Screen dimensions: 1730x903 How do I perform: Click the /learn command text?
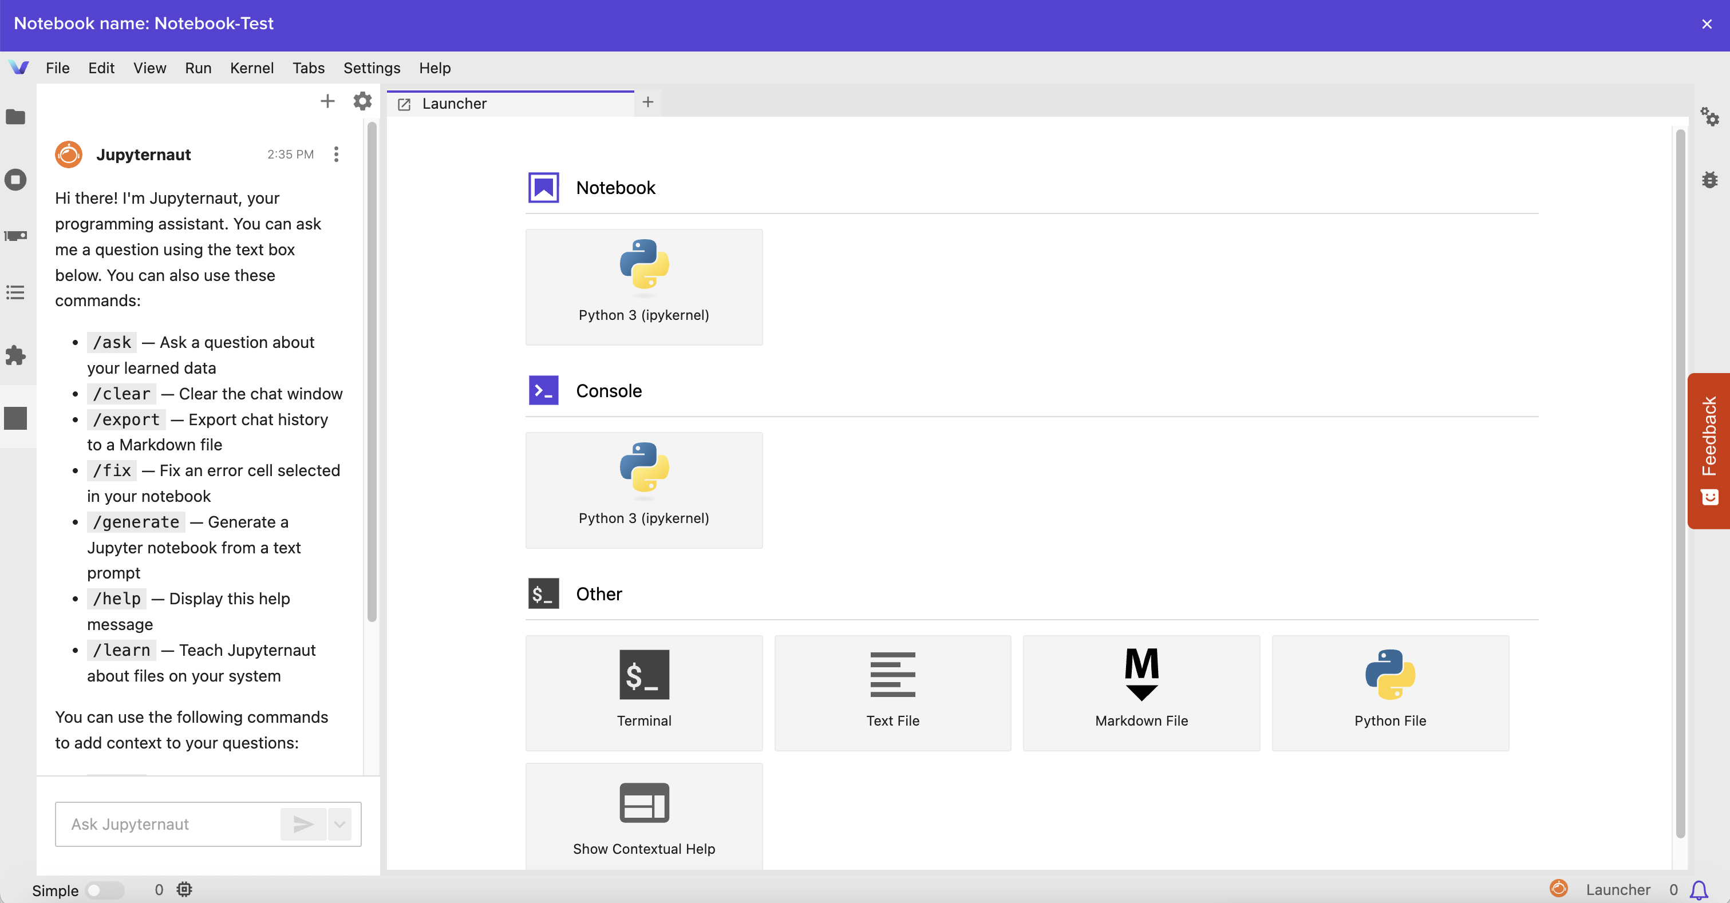click(121, 650)
